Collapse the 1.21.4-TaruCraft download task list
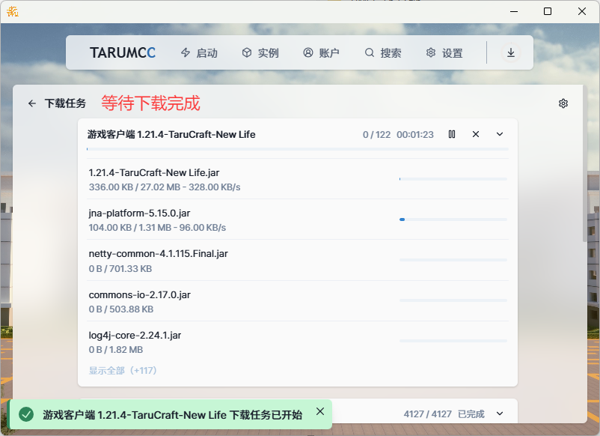This screenshot has height=436, width=600. (x=500, y=134)
